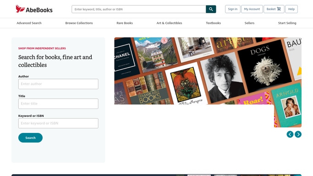
Task: Click the teal Search button
Action: click(x=30, y=137)
